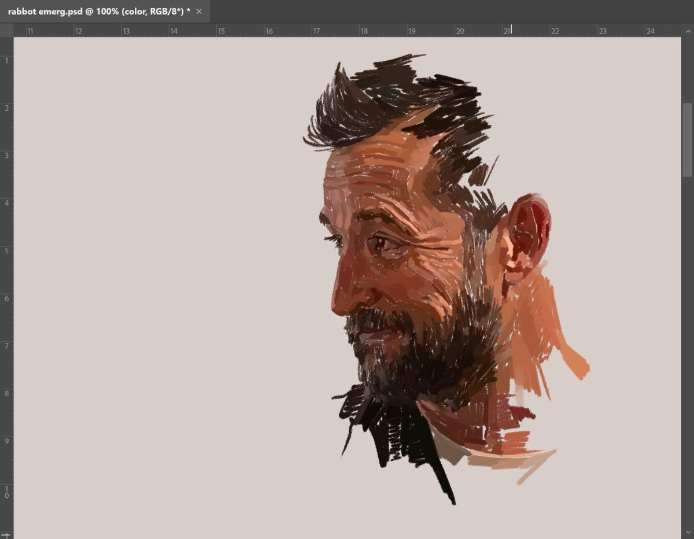Select the rabbot emerg.psd document tab
Image resolution: width=694 pixels, height=539 pixels.
point(105,12)
